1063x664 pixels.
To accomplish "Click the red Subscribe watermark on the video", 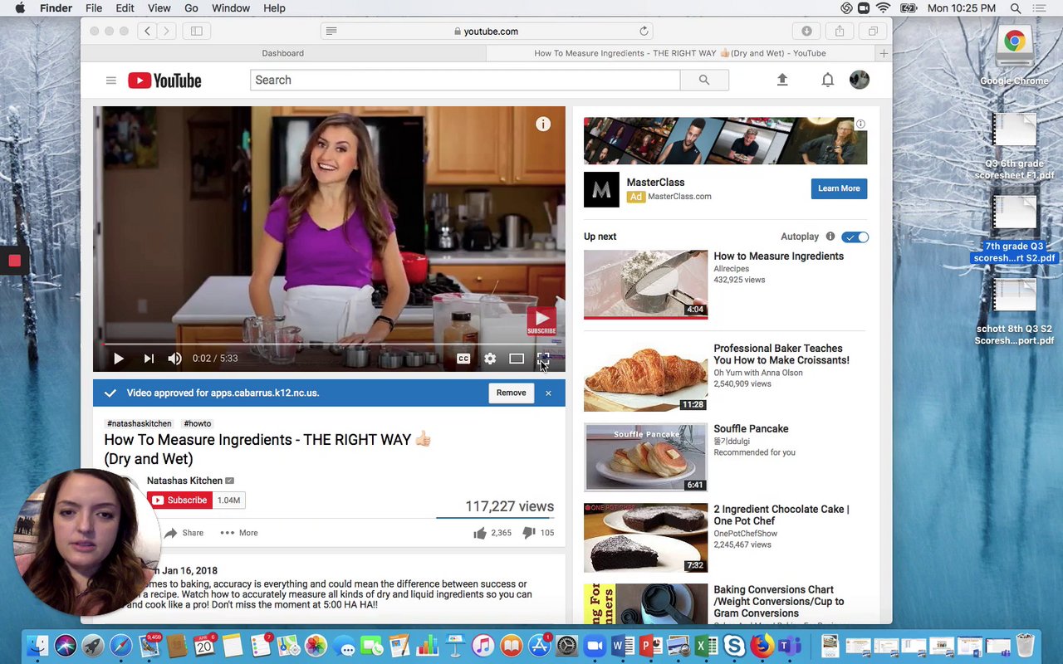I will click(541, 321).
